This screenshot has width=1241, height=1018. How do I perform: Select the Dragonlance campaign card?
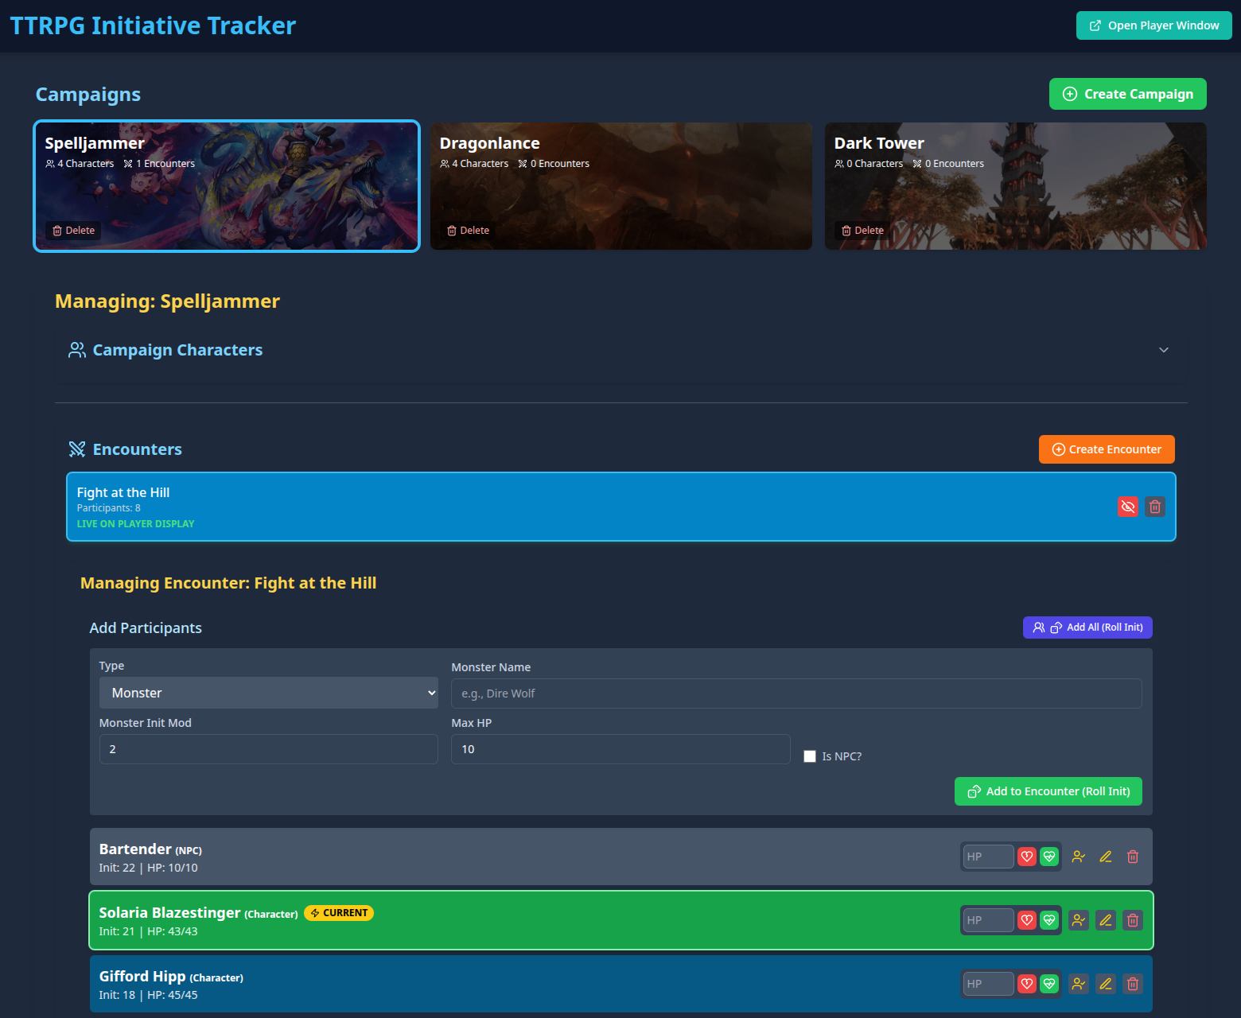[620, 186]
